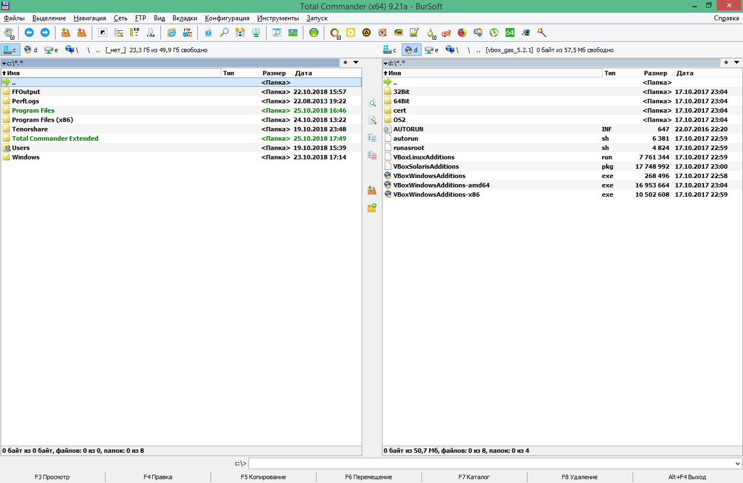This screenshot has width=743, height=483.
Task: Switch right panel to drive e
Action: point(433,50)
